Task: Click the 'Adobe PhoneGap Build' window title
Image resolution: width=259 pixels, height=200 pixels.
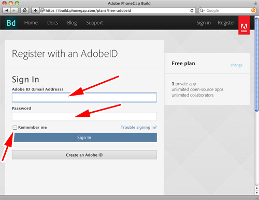Action: 129,3
